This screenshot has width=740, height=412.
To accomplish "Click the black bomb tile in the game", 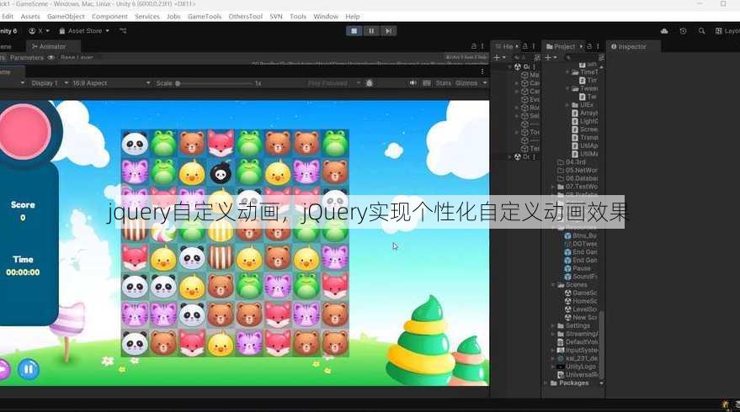I will [221, 172].
